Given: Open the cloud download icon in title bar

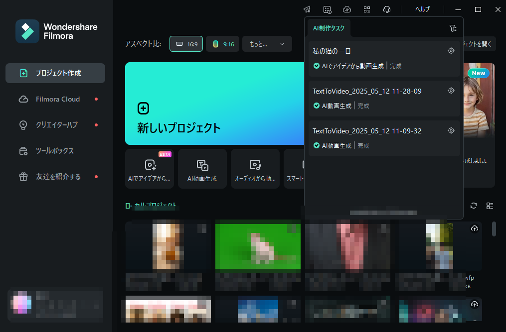Looking at the screenshot, I should [347, 9].
